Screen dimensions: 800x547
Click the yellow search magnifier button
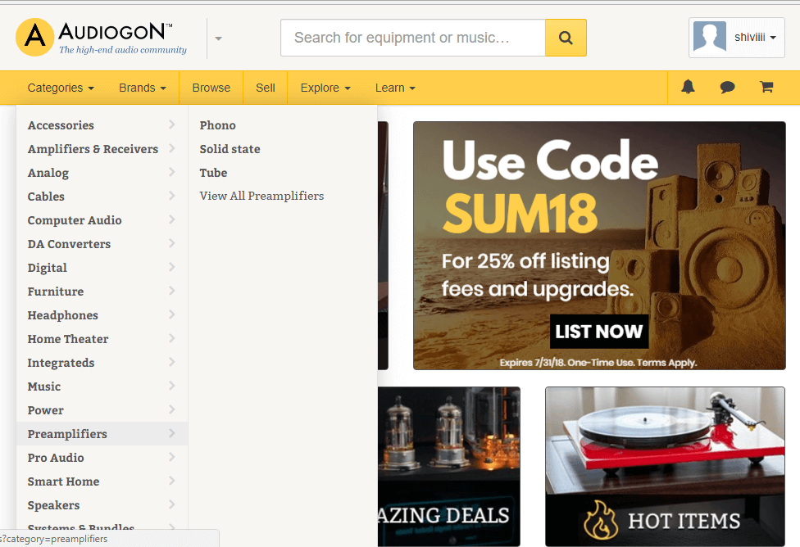566,37
